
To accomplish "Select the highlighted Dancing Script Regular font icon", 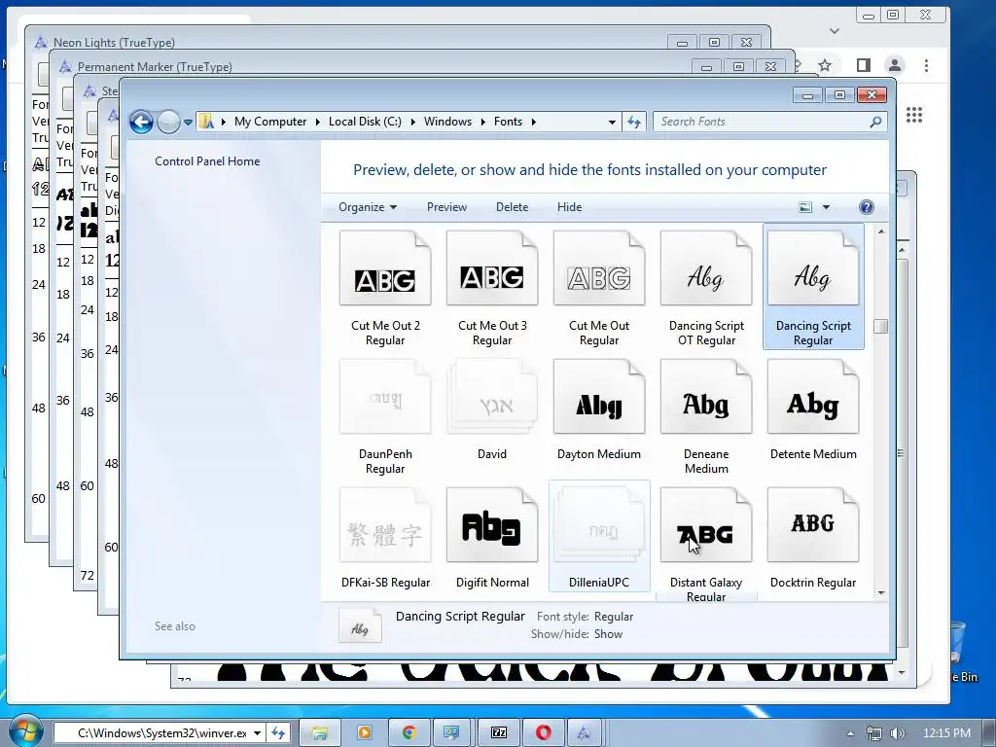I will click(x=813, y=268).
